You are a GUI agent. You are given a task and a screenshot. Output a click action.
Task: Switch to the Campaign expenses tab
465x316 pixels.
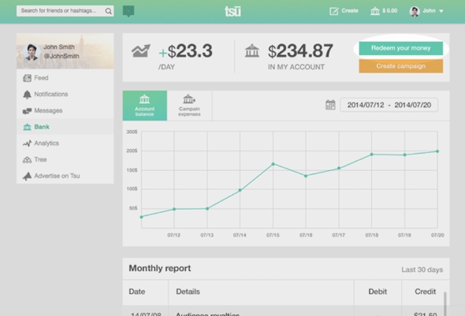tap(189, 106)
